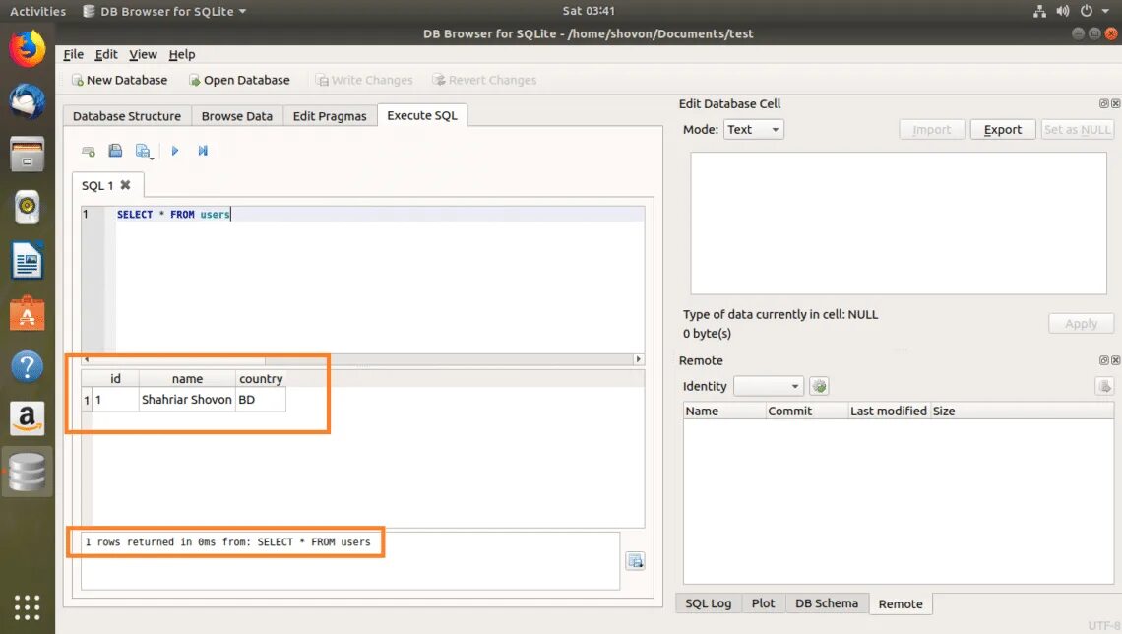Click the save SQL file icon

pyautogui.click(x=143, y=151)
